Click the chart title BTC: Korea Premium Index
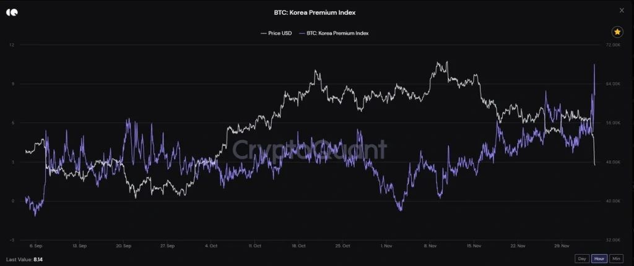This screenshot has width=634, height=266. (x=315, y=12)
